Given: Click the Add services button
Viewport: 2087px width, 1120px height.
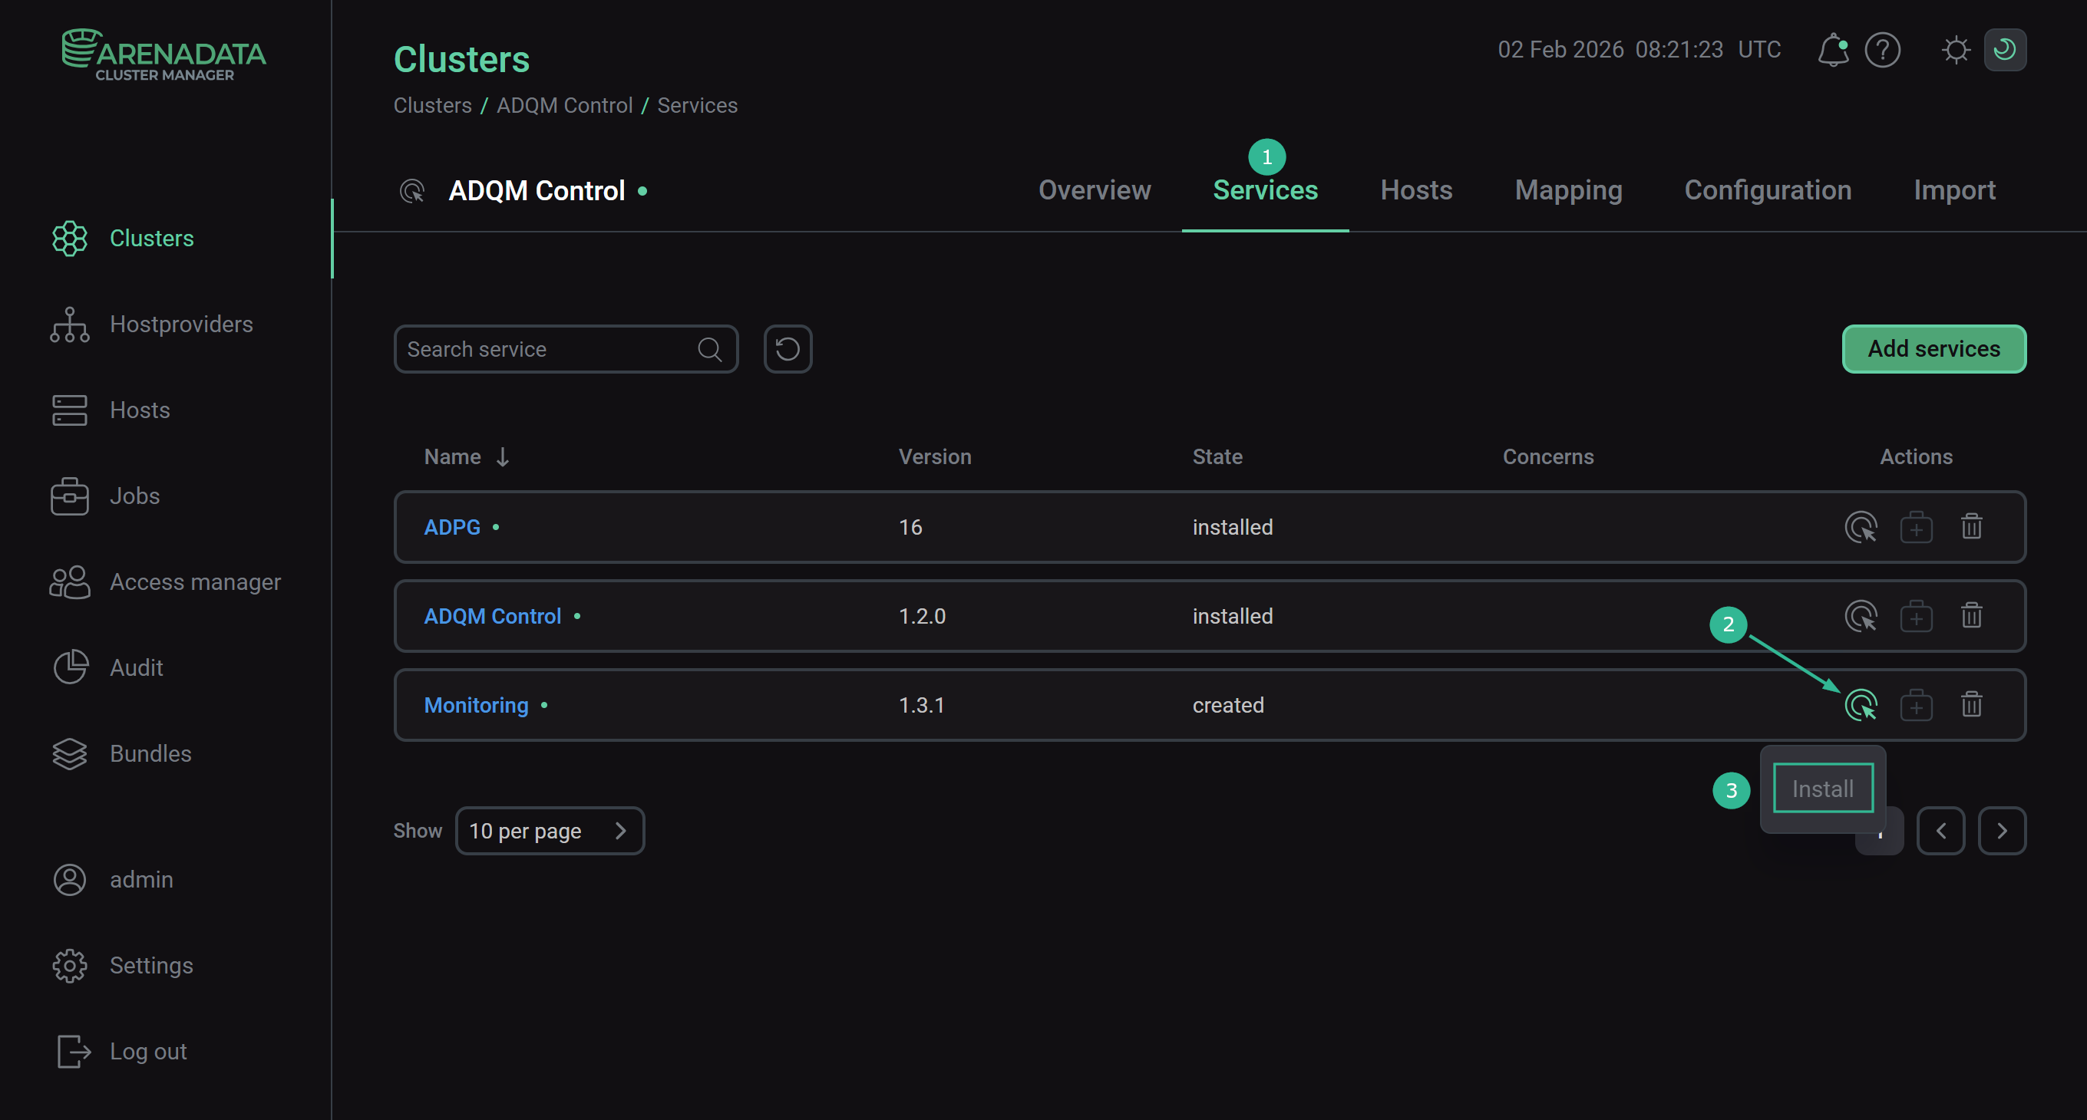Looking at the screenshot, I should point(1933,349).
